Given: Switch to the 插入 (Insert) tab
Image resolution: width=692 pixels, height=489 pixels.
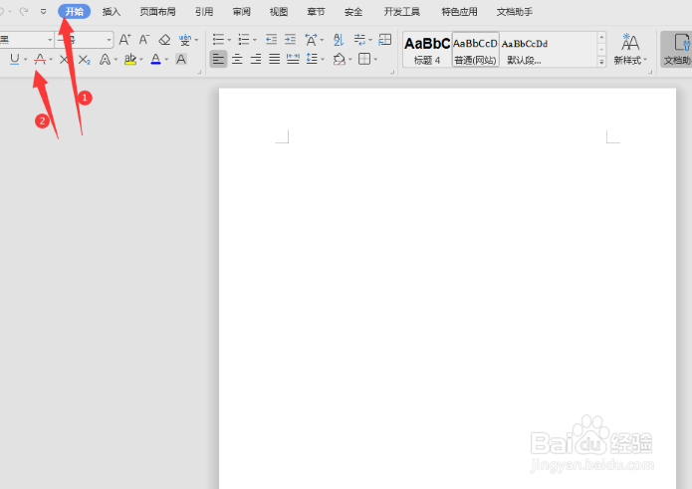Looking at the screenshot, I should click(112, 12).
